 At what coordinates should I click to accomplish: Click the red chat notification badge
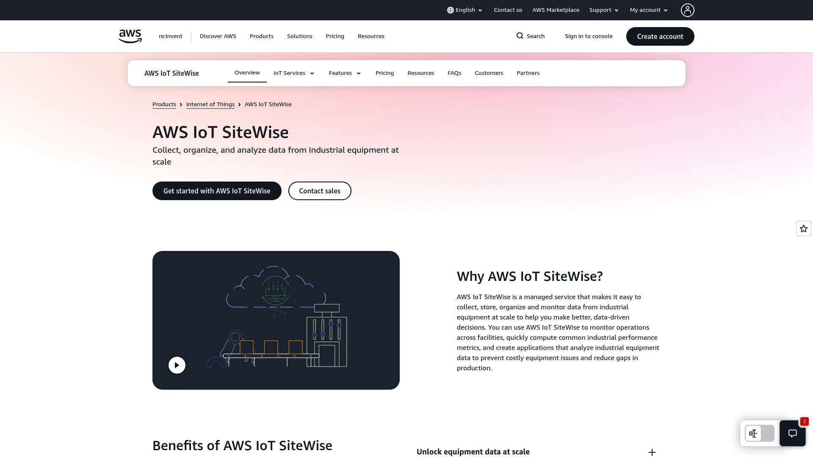(804, 421)
